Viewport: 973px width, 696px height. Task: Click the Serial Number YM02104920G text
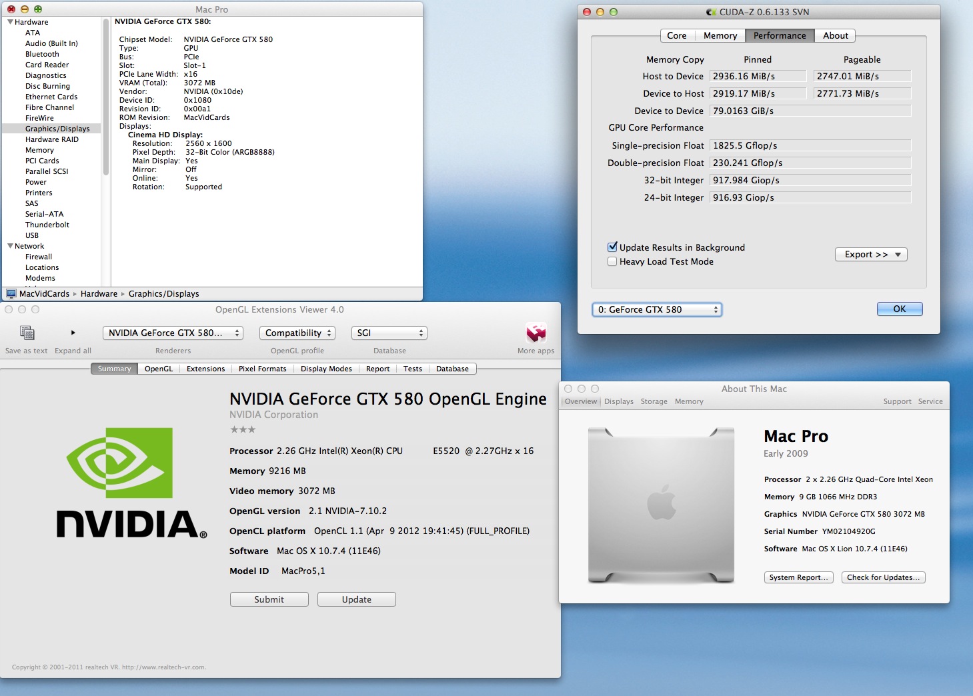click(x=820, y=531)
